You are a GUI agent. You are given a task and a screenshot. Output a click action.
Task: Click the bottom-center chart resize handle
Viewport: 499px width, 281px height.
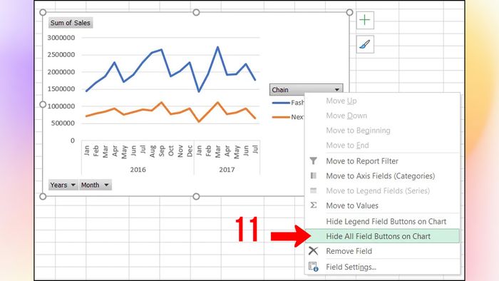(x=196, y=196)
